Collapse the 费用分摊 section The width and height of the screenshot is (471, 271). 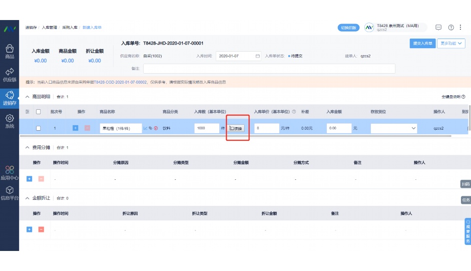click(28, 148)
